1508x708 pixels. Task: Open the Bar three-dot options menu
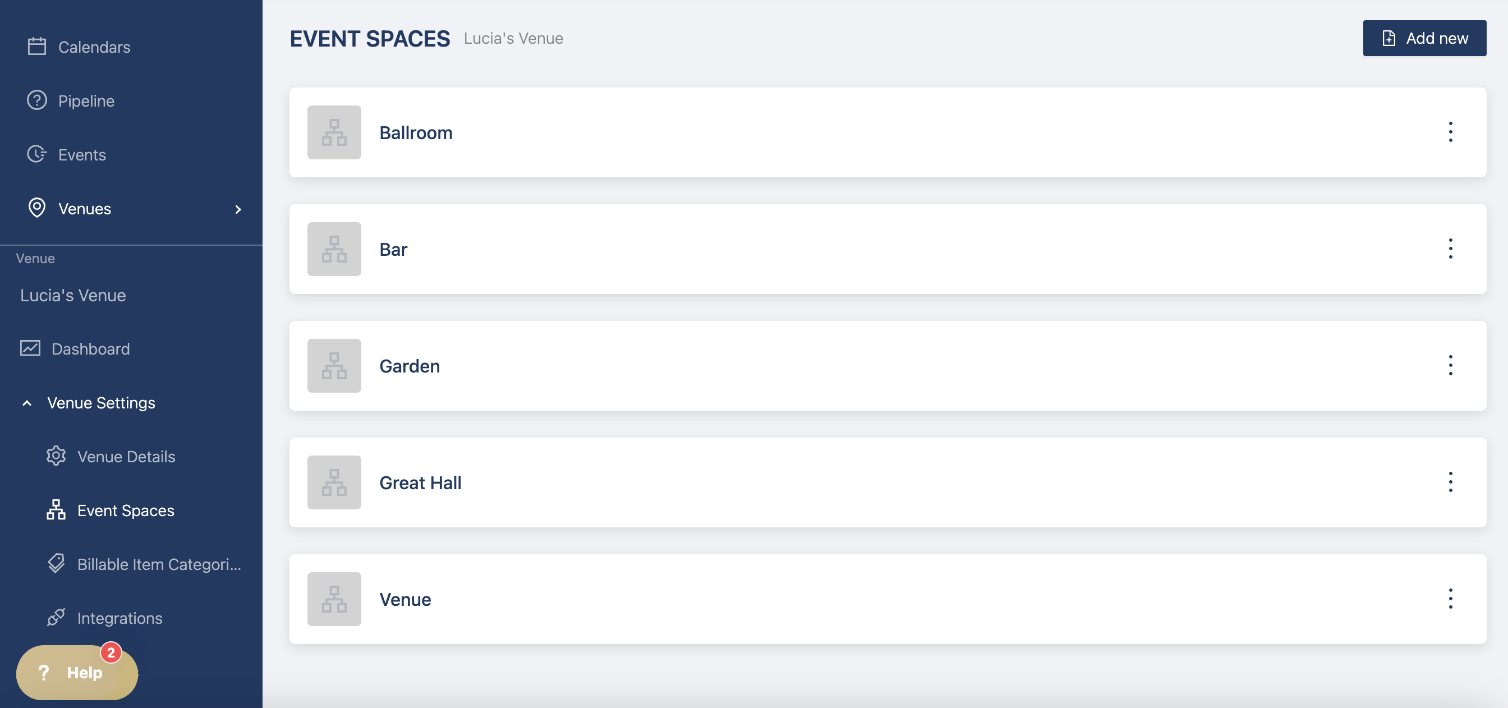pos(1450,249)
